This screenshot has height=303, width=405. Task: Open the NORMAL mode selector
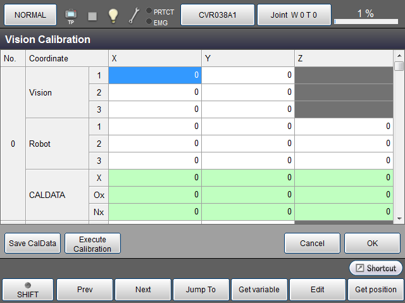(x=30, y=15)
